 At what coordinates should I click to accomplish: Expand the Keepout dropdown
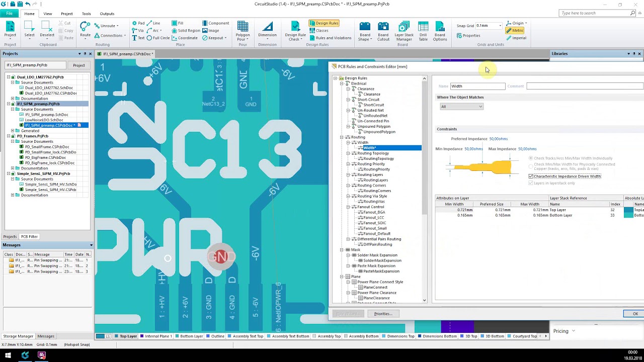(225, 38)
